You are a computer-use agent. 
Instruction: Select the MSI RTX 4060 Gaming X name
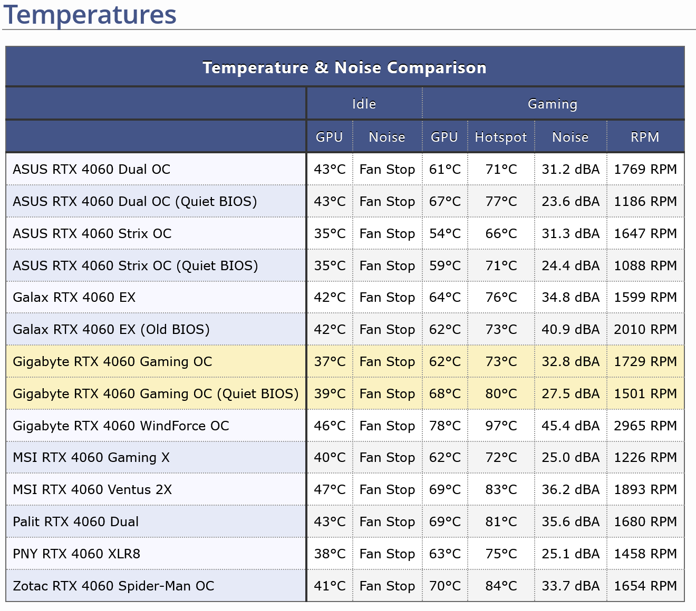[x=91, y=457]
